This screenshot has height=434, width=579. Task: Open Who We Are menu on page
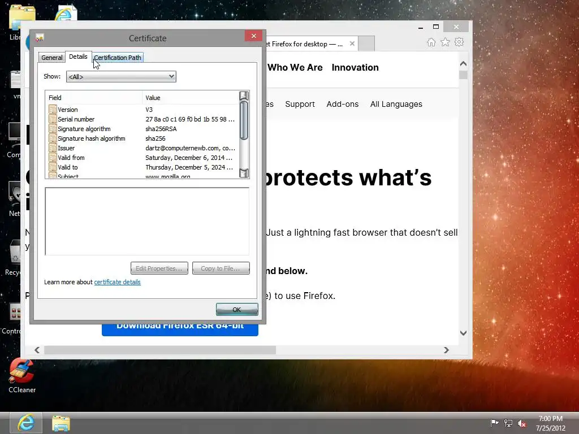(295, 68)
